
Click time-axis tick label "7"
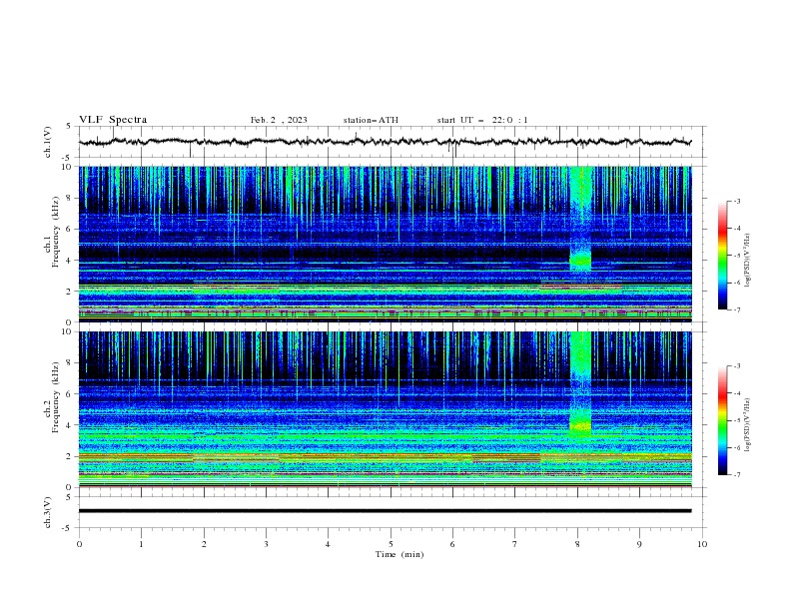[x=515, y=544]
